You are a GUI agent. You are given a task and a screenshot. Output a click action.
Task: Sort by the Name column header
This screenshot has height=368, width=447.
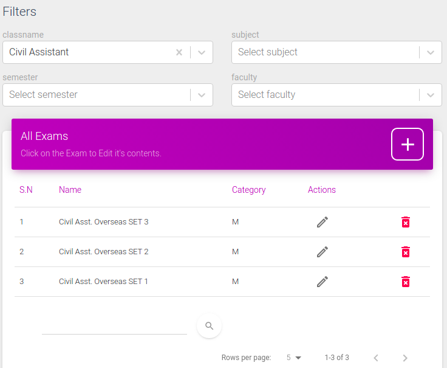[x=70, y=190]
